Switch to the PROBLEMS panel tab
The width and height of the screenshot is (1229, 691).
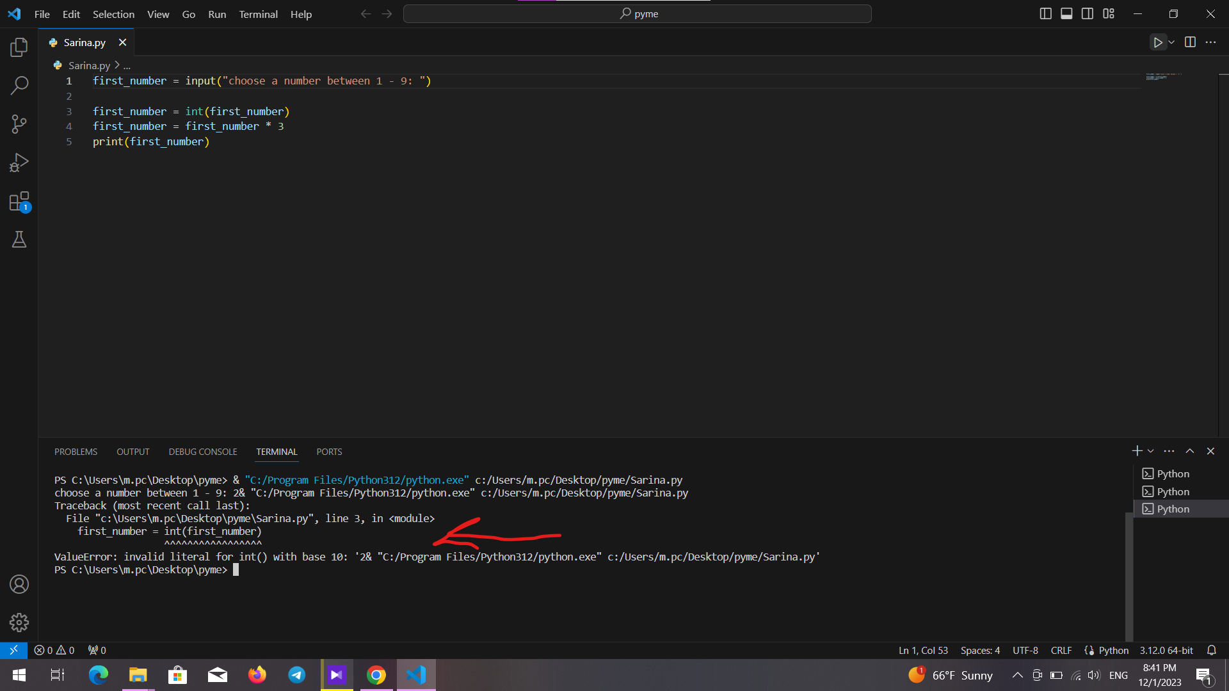coord(76,452)
